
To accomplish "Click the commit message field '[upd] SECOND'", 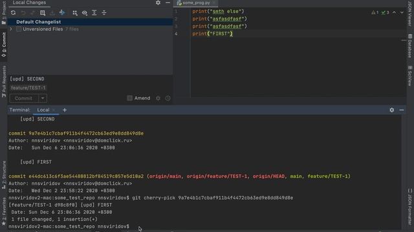I will click(x=27, y=79).
